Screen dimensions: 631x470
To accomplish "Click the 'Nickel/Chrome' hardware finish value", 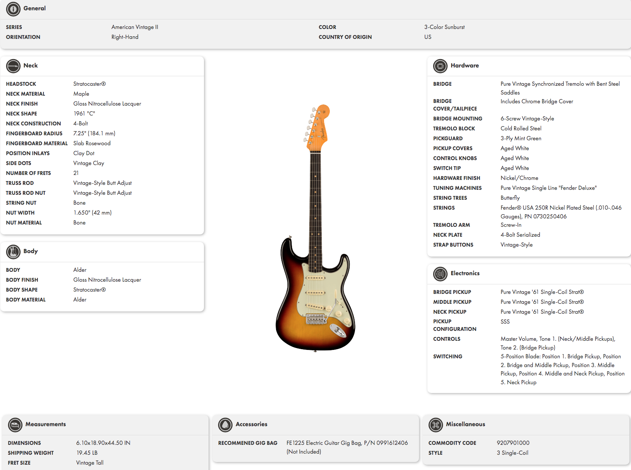I will [x=519, y=178].
